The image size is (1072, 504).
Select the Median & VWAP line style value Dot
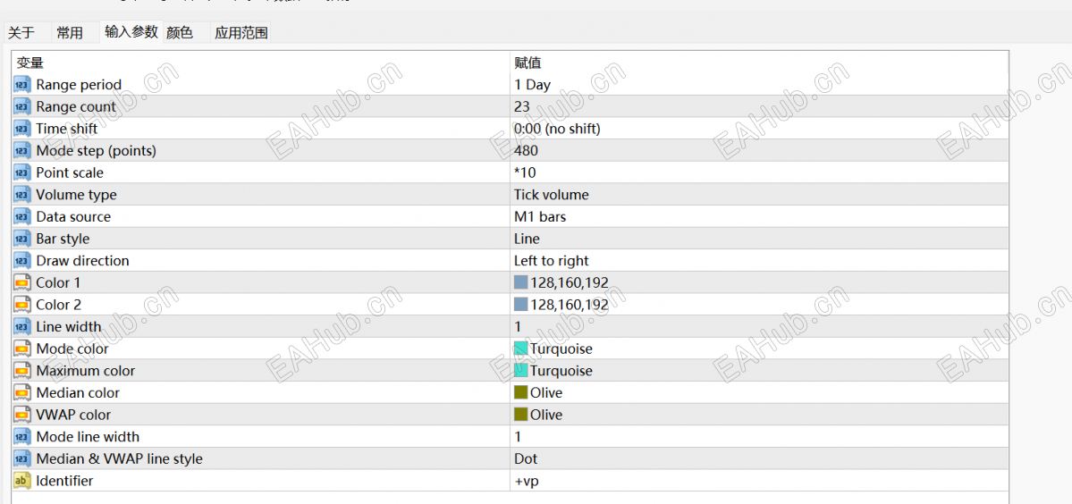526,458
